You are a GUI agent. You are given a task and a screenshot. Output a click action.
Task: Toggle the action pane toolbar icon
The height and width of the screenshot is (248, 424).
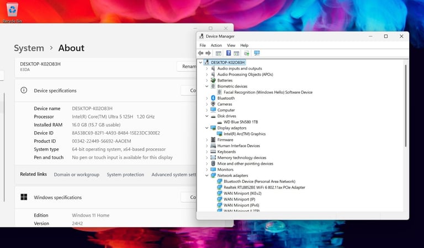click(x=236, y=53)
